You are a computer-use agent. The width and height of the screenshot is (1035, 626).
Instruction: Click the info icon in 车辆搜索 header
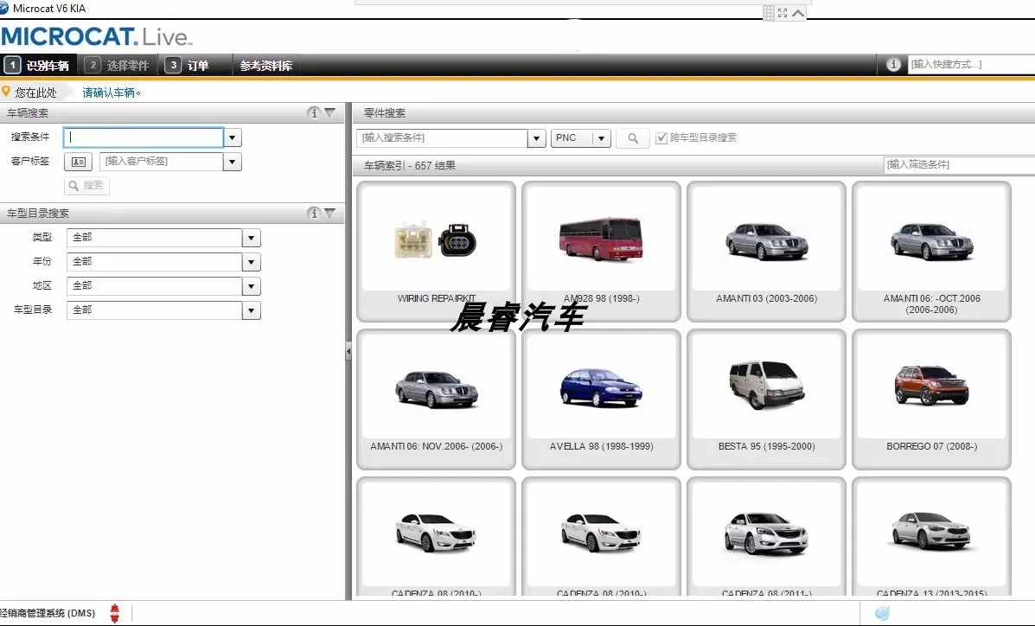click(314, 113)
